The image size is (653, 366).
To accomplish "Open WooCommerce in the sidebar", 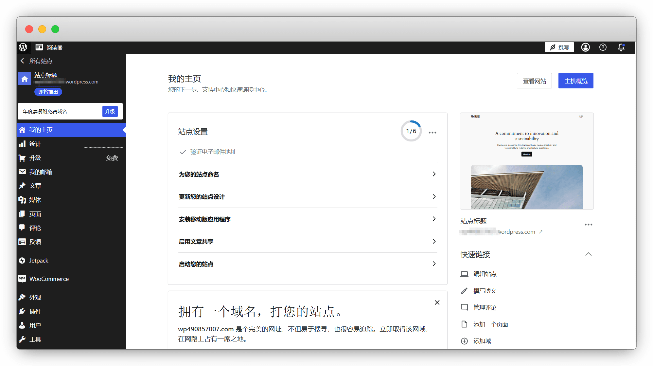I will tap(49, 279).
